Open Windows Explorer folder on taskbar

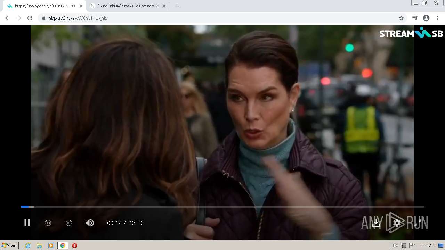[39, 245]
